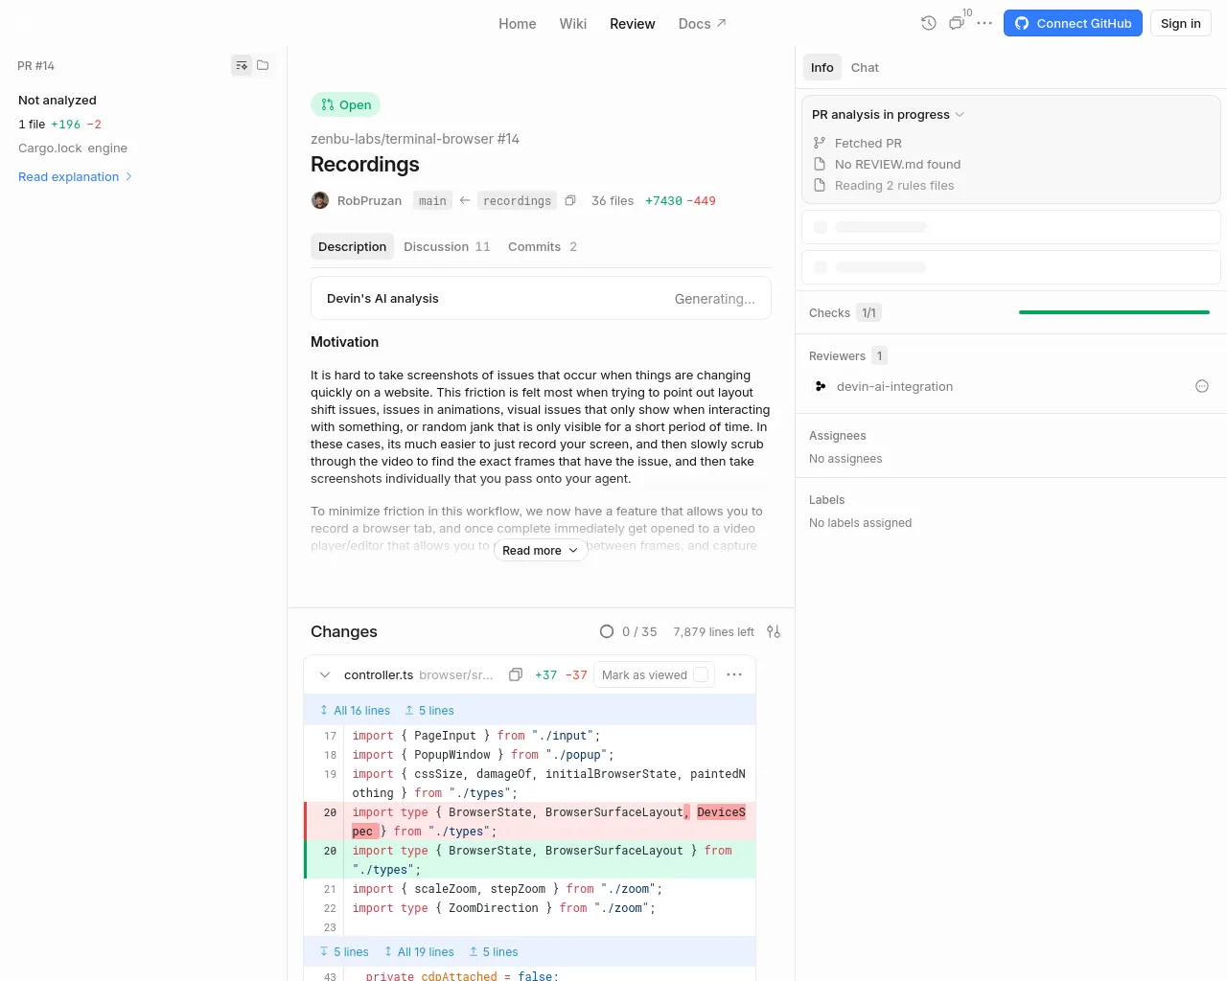Expand 5 lines down after line 23
Screen dimensions: 1227x981
coord(344,951)
